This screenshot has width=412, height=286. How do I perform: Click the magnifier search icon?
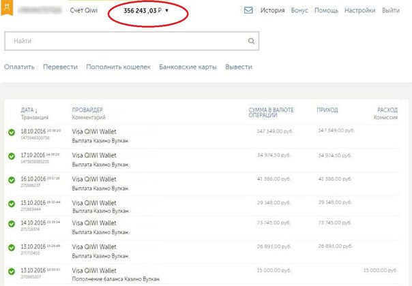[x=251, y=41]
